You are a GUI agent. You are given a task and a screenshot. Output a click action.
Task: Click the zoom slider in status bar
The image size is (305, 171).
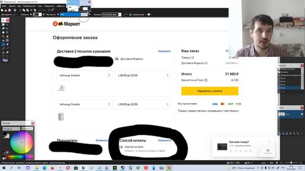tap(291, 163)
